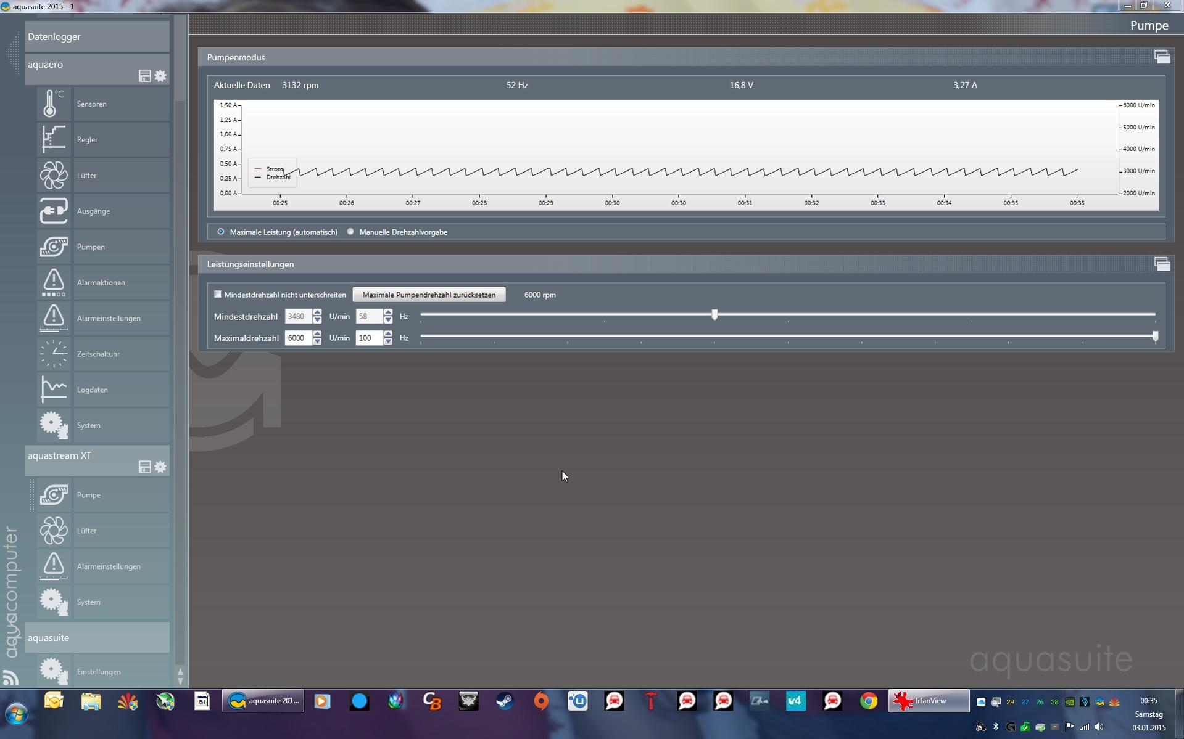Click the aquaero settings gear icon
The height and width of the screenshot is (739, 1184).
pos(160,76)
